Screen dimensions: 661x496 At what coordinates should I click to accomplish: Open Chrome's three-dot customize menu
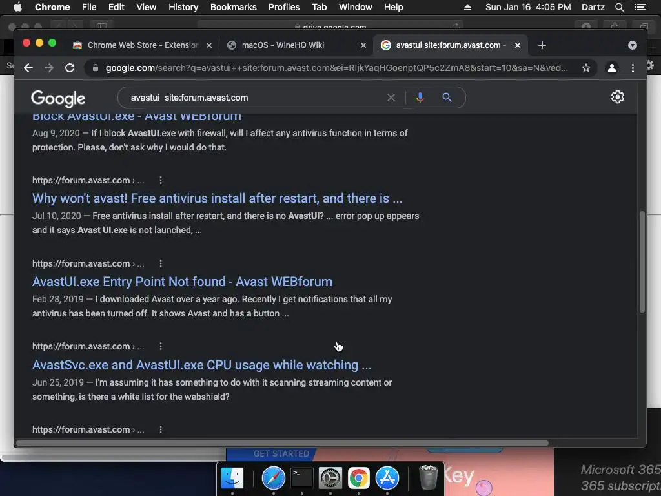click(633, 68)
